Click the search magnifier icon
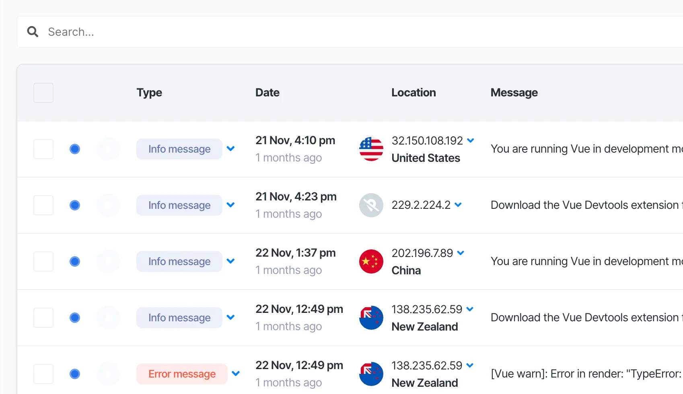This screenshot has width=683, height=394. 33,32
